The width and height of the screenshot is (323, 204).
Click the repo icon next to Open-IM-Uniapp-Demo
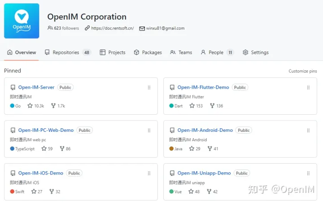(x=172, y=174)
